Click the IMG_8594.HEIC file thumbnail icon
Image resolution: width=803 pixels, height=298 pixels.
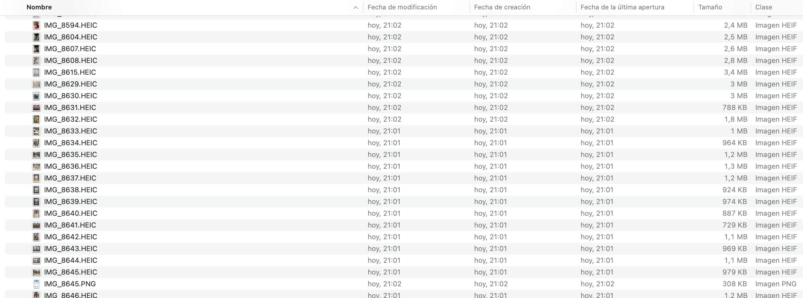pyautogui.click(x=36, y=25)
